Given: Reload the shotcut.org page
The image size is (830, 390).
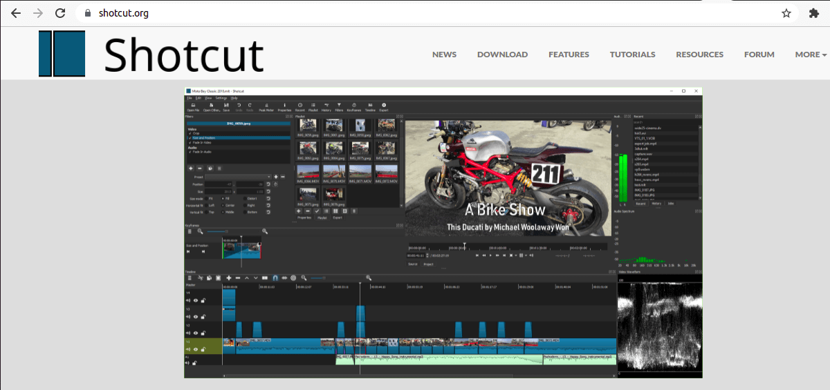Looking at the screenshot, I should pos(60,13).
